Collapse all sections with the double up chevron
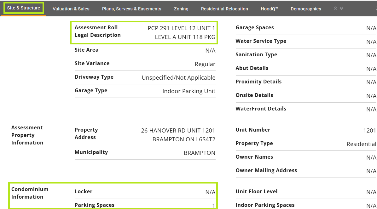 click(336, 8)
